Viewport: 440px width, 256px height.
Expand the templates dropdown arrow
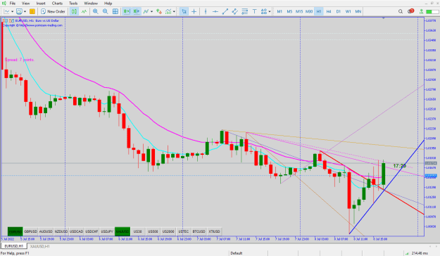coord(174,11)
